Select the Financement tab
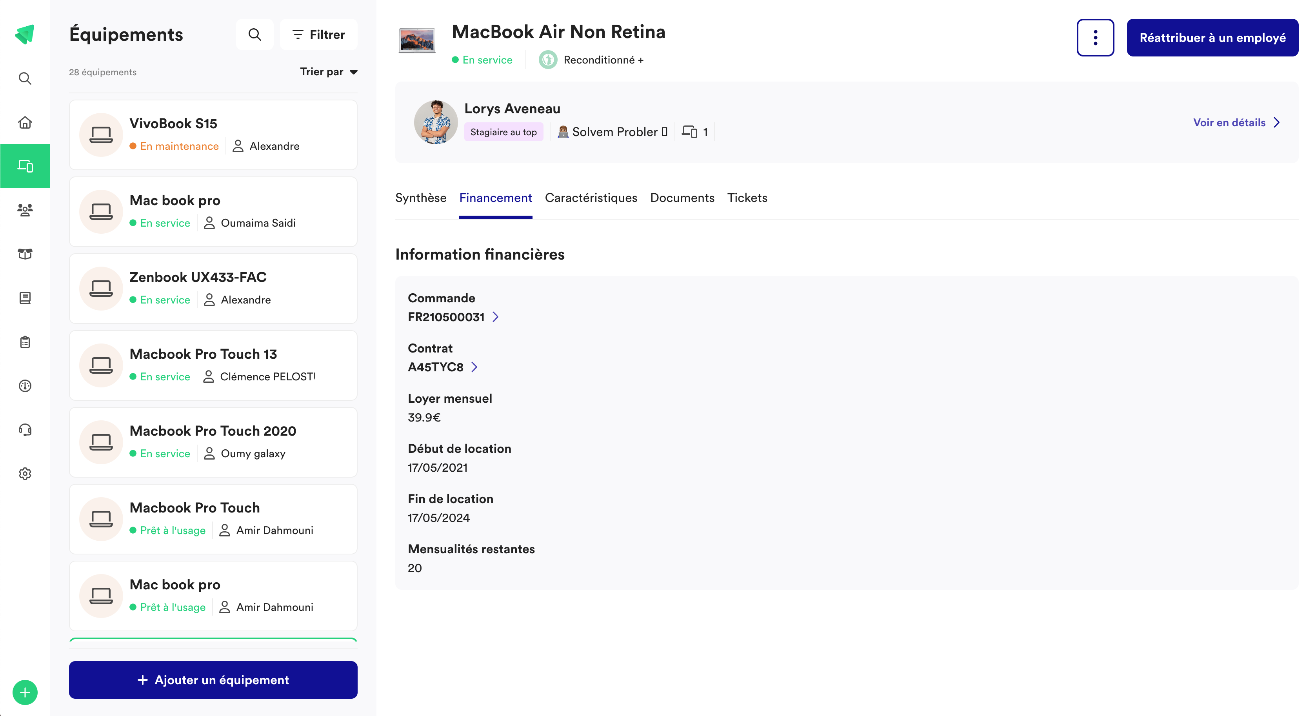1316x716 pixels. pos(495,198)
